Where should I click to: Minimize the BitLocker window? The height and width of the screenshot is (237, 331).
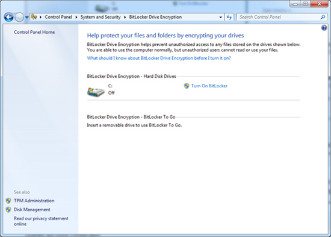coord(295,4)
